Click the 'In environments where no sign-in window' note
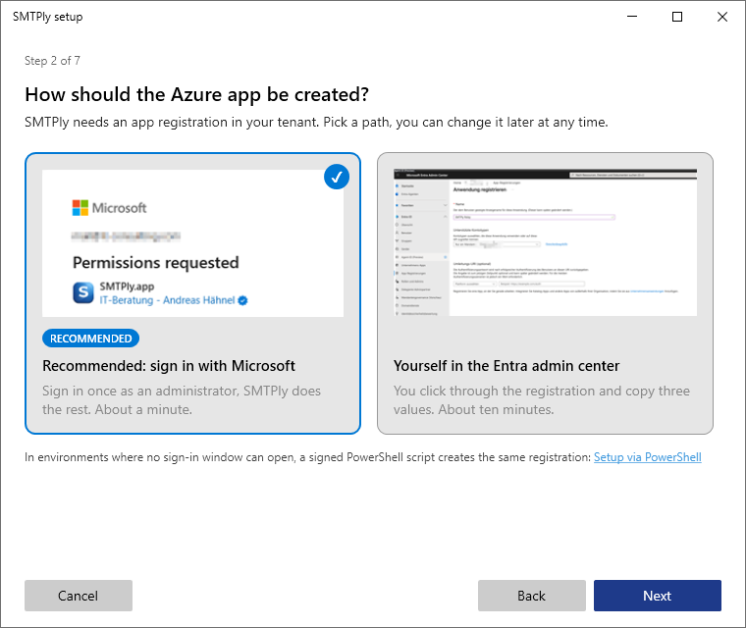The width and height of the screenshot is (746, 628). [308, 457]
